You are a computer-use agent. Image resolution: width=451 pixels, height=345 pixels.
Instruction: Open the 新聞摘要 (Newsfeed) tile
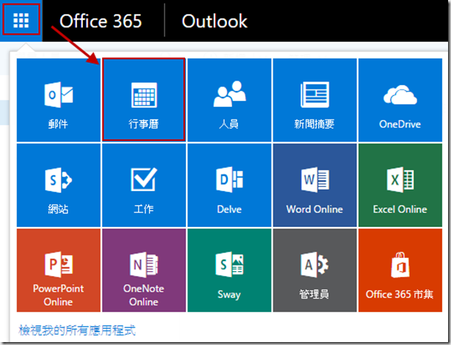coord(314,100)
